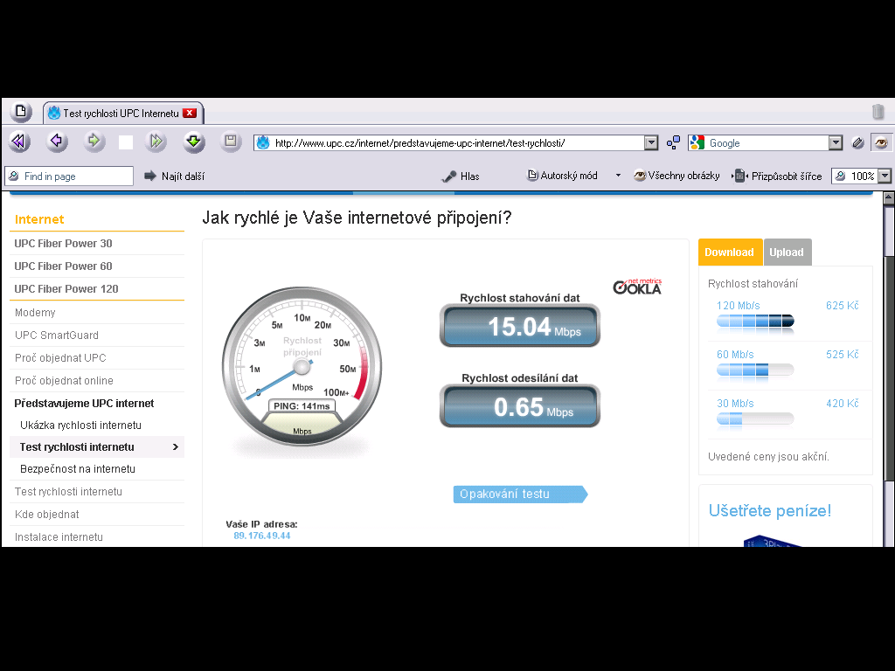
Task: Toggle Všechny obrázky image display
Action: [x=676, y=176]
